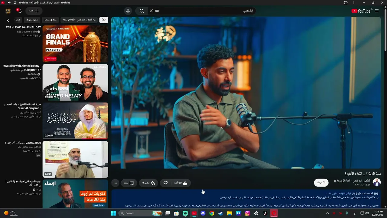Open File Explorer from the taskbar
Screen dimensions: 387x218
(229, 213)
